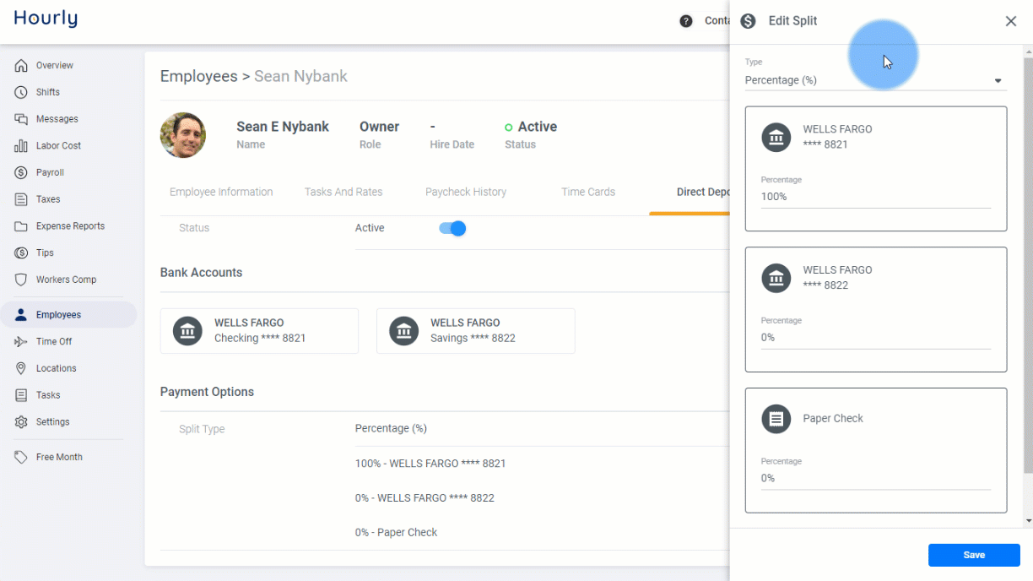Open the Locations pin icon
The image size is (1033, 581).
(x=21, y=368)
